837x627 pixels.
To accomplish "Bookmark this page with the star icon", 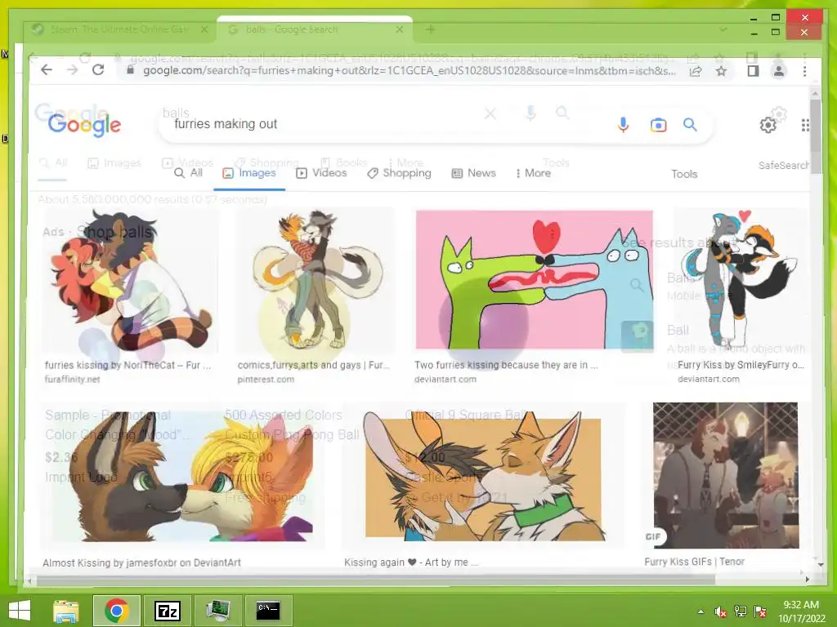I will pos(721,71).
